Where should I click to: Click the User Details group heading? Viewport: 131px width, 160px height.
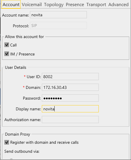tap(15, 67)
